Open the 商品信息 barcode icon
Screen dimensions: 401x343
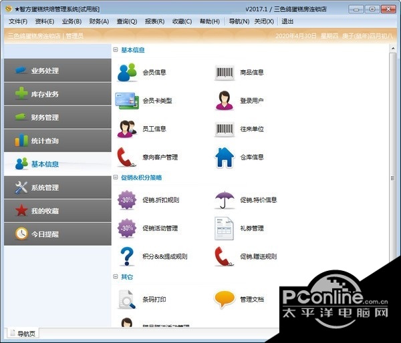225,73
